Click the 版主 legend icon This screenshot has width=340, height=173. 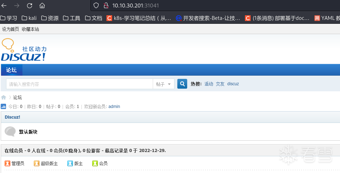tap(70, 163)
